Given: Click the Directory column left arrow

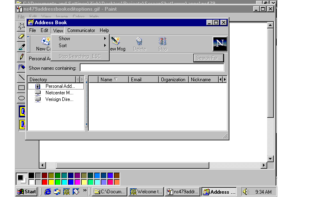Looking at the screenshot, I should tap(78, 80).
